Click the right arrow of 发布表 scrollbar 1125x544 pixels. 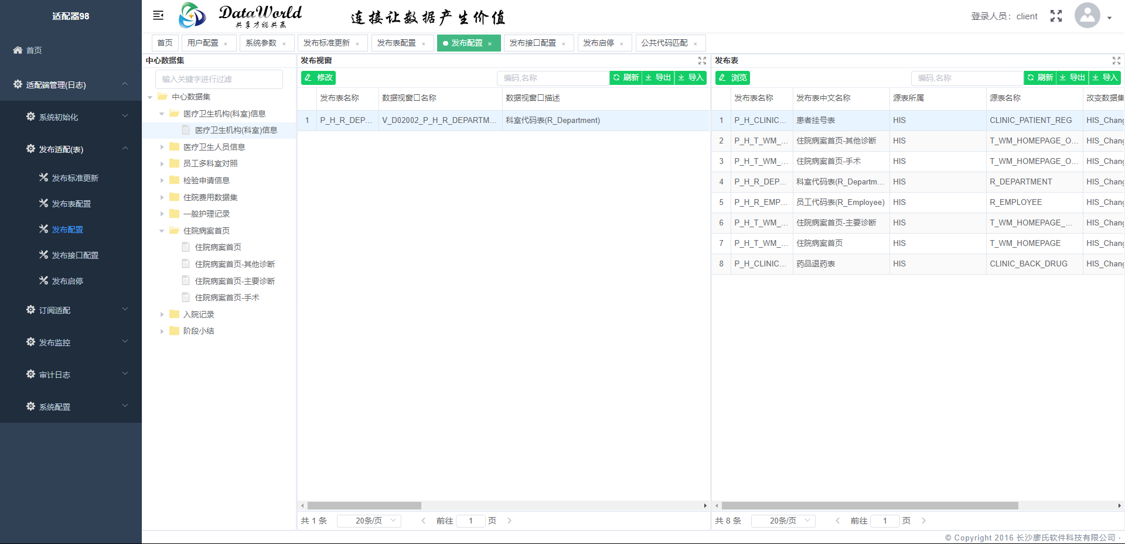click(1119, 505)
